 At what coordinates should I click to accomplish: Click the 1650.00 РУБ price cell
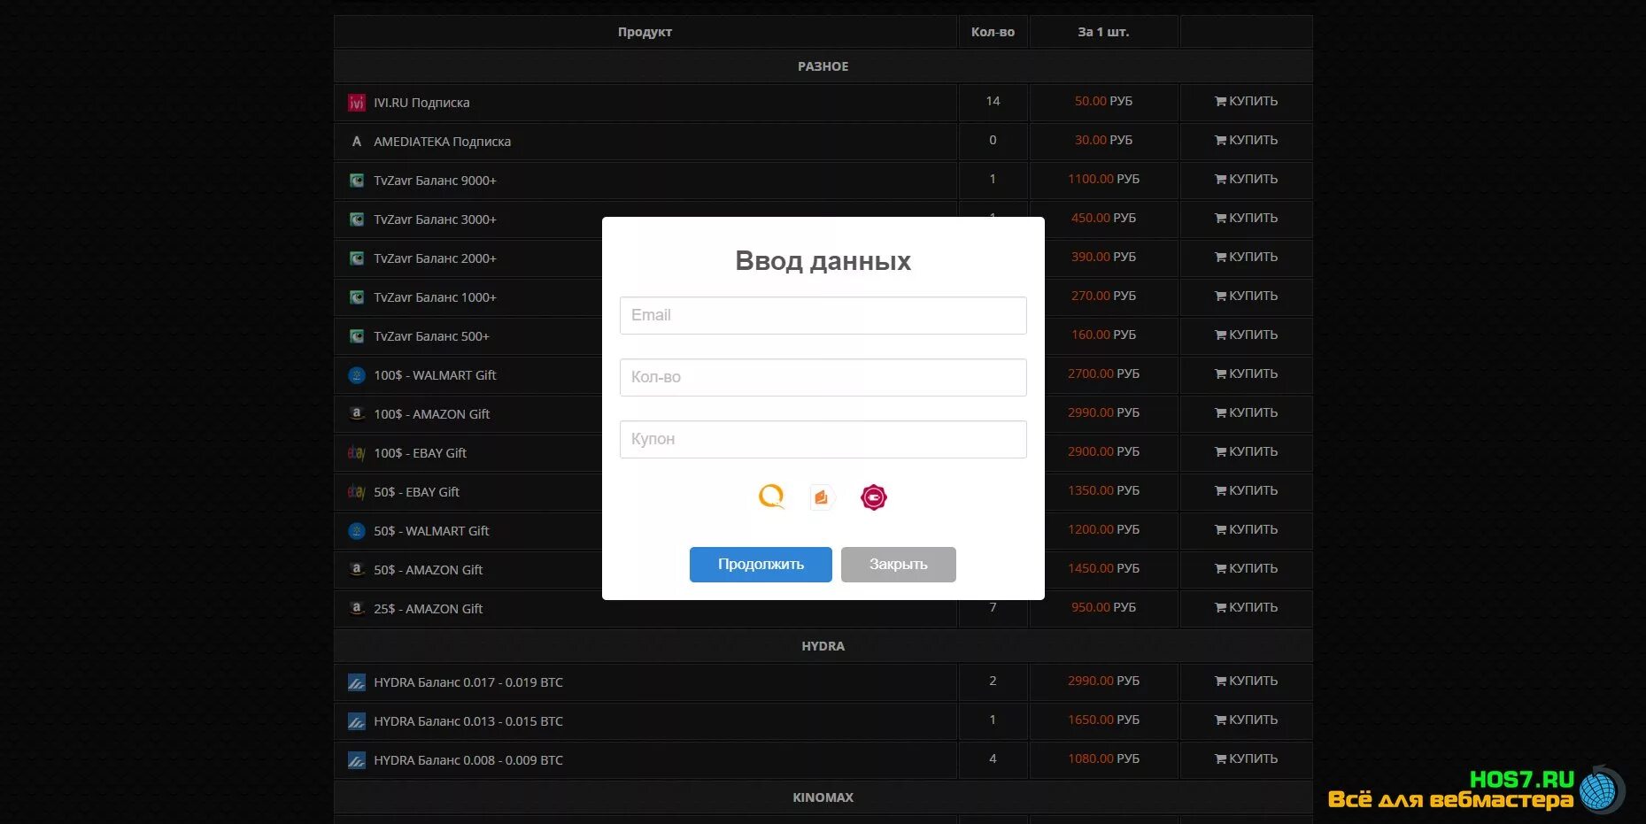[x=1103, y=720]
